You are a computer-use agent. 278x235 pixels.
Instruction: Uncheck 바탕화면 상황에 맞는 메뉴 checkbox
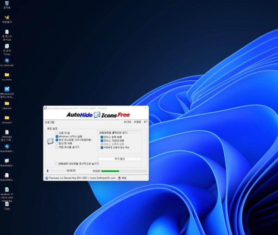[102, 147]
